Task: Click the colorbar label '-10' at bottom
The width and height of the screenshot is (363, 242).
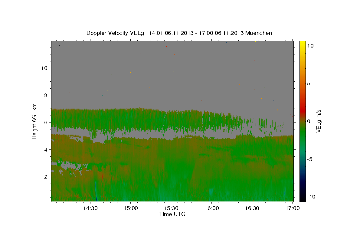Action: (x=311, y=197)
